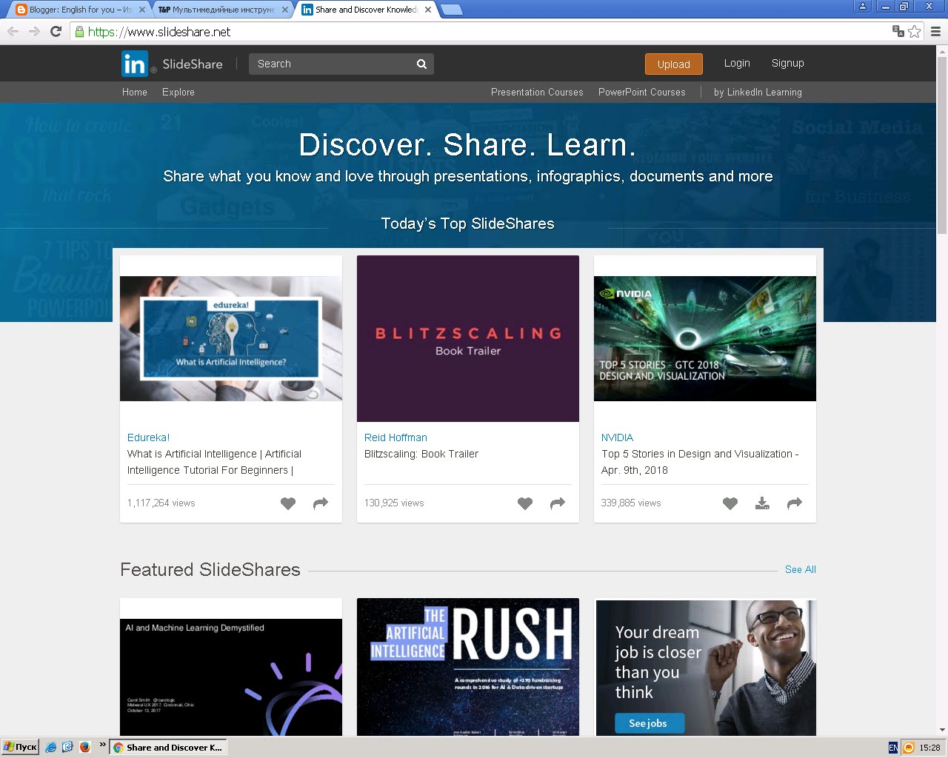Open the Reid Hoffman author link
This screenshot has width=948, height=758.
[395, 437]
